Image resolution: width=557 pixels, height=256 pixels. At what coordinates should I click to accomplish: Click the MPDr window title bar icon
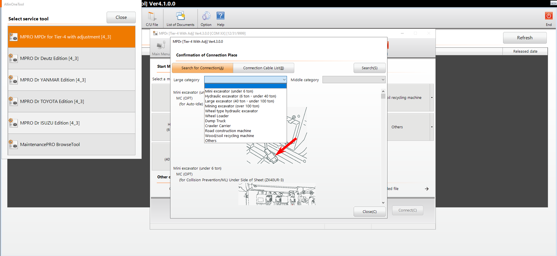click(x=155, y=33)
